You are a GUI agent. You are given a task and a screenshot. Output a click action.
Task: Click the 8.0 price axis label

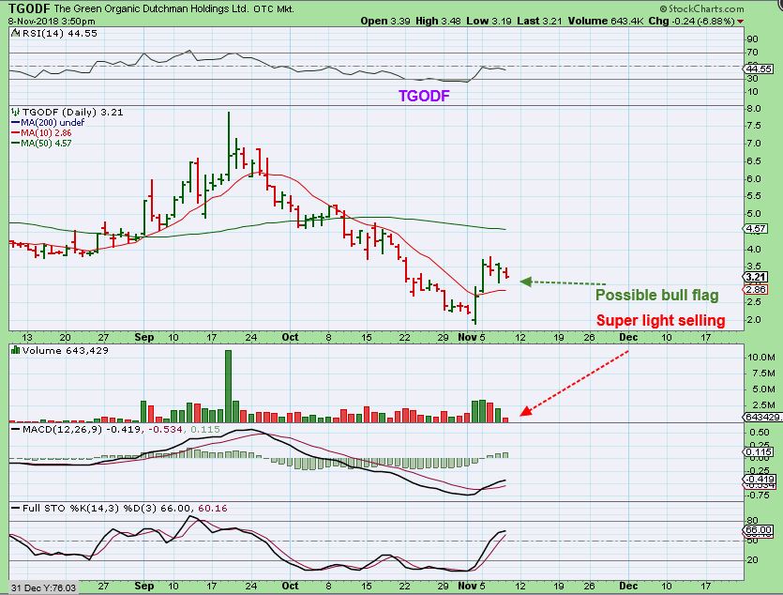coord(753,109)
